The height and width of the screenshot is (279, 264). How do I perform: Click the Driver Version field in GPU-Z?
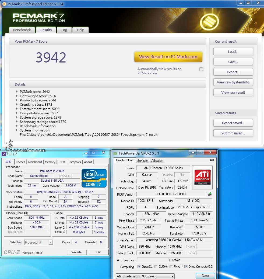(175, 240)
